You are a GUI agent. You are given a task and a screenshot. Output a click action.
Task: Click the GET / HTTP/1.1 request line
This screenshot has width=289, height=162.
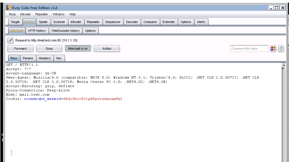pyautogui.click(x=22, y=65)
